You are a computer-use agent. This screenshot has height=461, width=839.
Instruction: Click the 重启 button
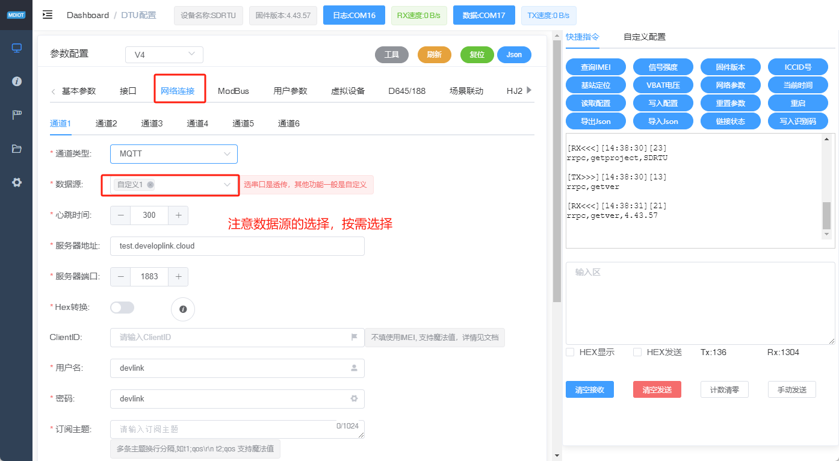click(x=798, y=103)
